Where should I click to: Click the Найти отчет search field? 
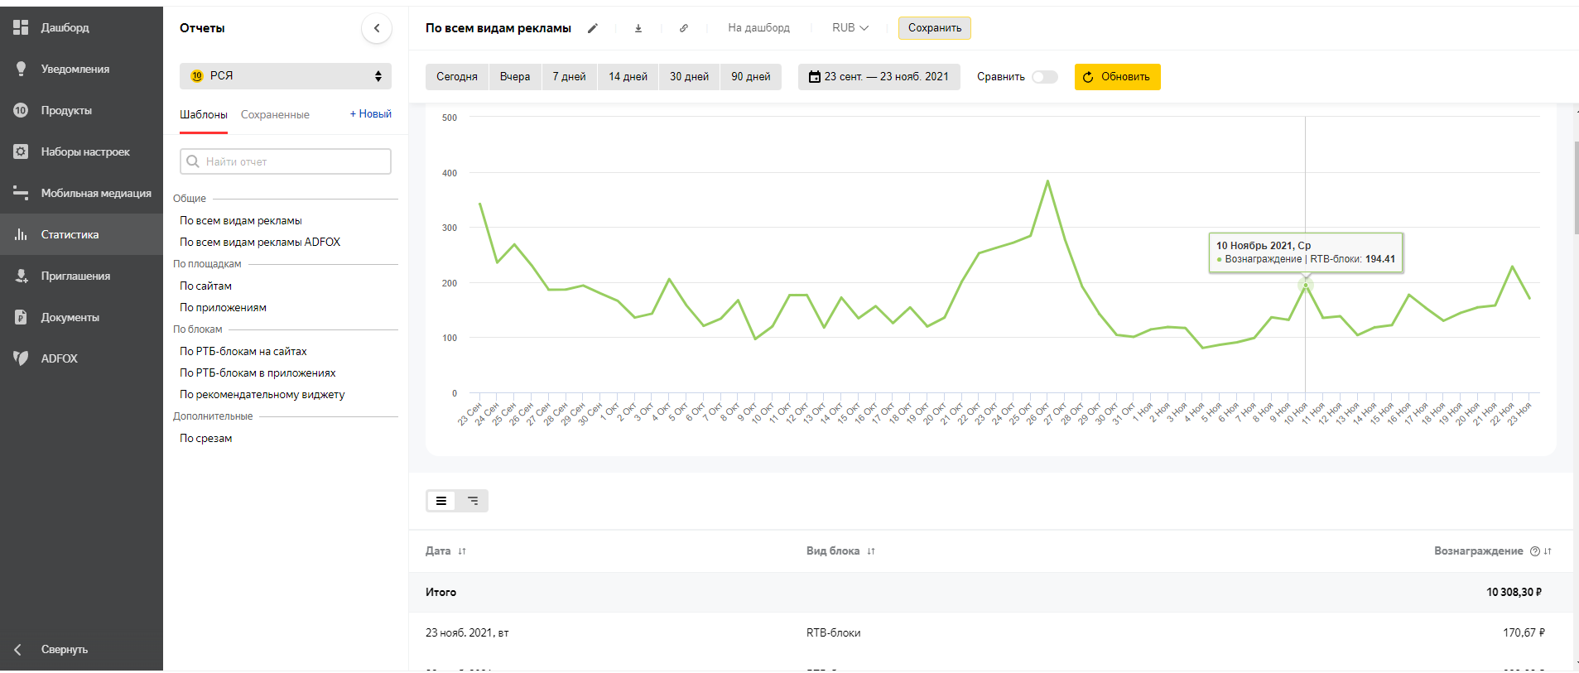(286, 161)
